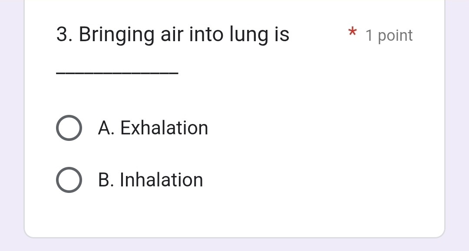Click the blank underscore line
This screenshot has width=469, height=251.
[x=117, y=73]
